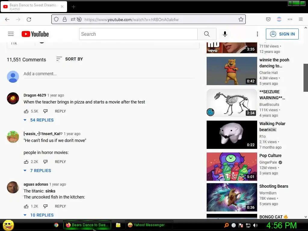The height and width of the screenshot is (231, 308).
Task: Open Chrome from the taskbar
Action: point(56,225)
